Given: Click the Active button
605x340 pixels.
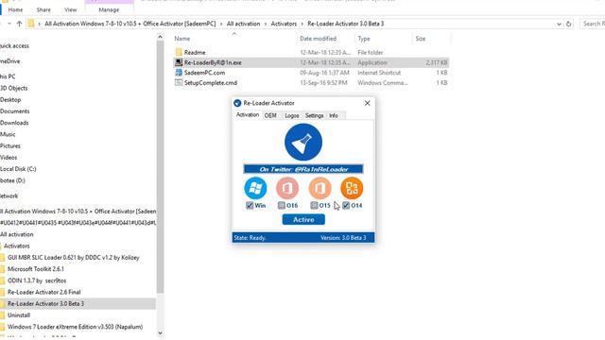Looking at the screenshot, I should [x=303, y=219].
